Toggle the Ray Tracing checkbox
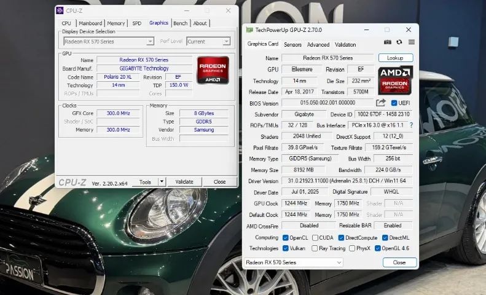 tap(315, 248)
